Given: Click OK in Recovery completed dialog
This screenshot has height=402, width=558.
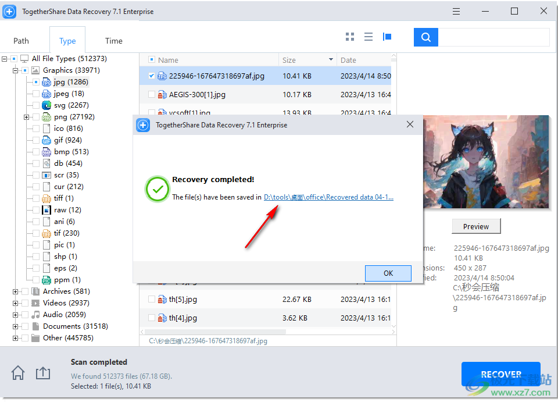Looking at the screenshot, I should 388,273.
